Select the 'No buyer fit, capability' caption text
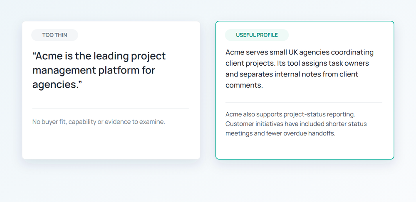416x202 pixels. click(99, 122)
